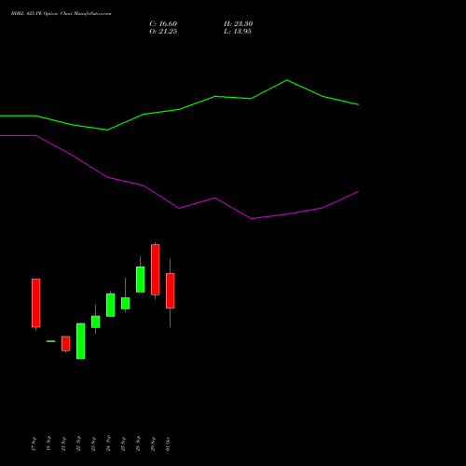The width and height of the screenshot is (466, 466).
Task: Click the low value L: 13.95
Action: click(238, 32)
